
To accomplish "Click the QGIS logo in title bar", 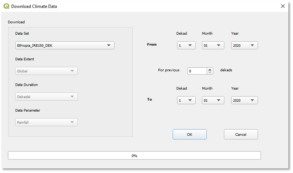I will 6,6.
